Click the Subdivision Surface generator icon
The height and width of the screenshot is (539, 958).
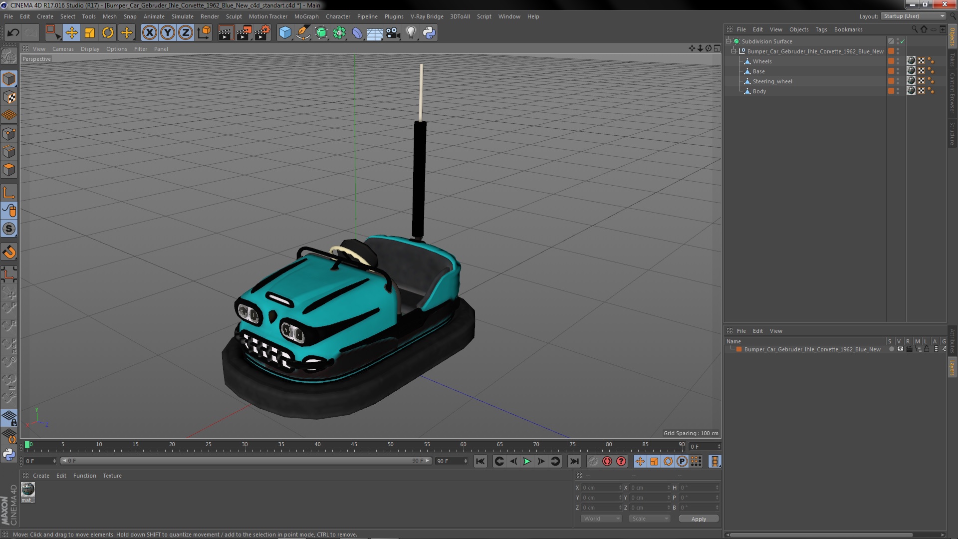point(322,33)
